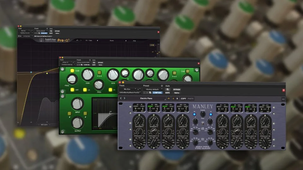Select state A in Manley toolbar
This screenshot has width=303, height=170.
173,99
